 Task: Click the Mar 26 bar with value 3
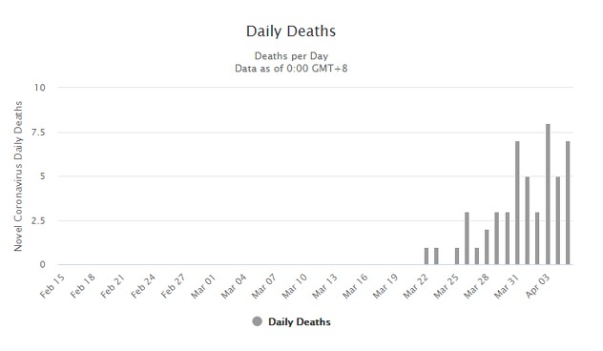pyautogui.click(x=467, y=238)
